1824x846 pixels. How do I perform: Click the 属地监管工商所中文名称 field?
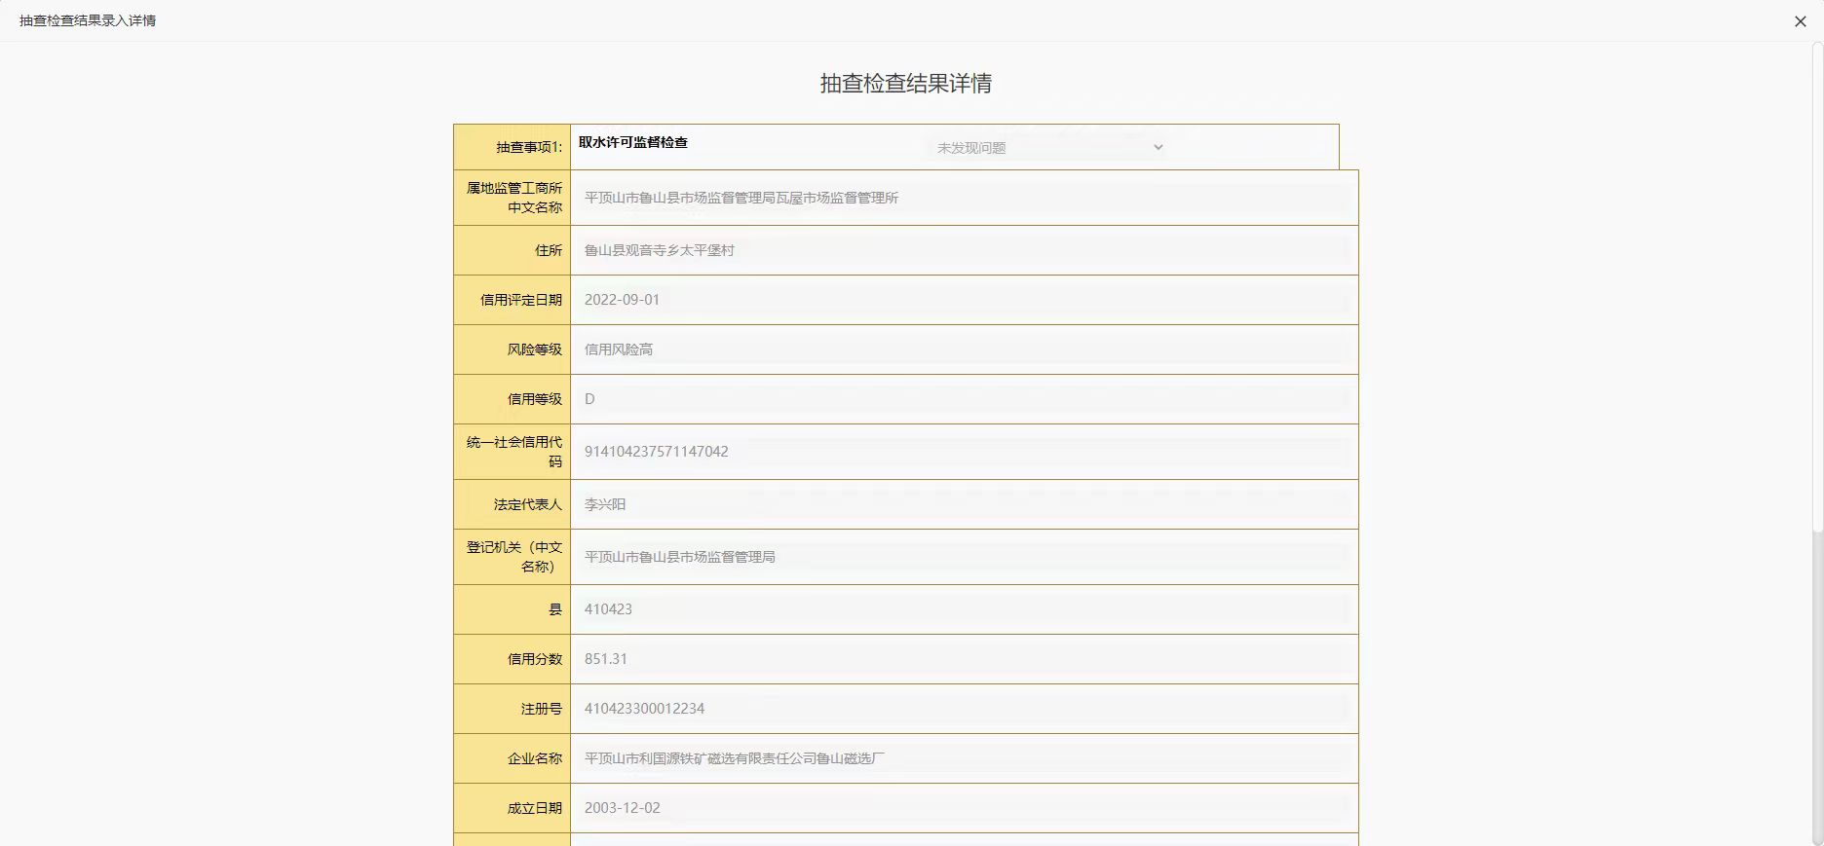click(963, 198)
